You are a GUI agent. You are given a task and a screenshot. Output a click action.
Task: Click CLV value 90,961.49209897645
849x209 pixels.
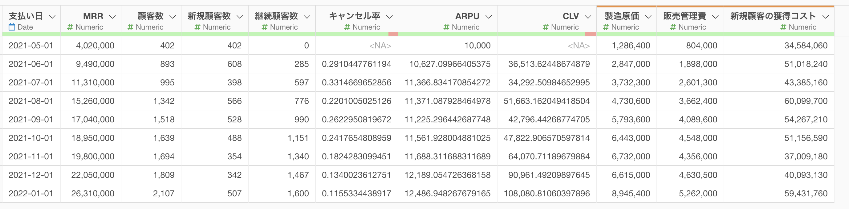(x=549, y=175)
